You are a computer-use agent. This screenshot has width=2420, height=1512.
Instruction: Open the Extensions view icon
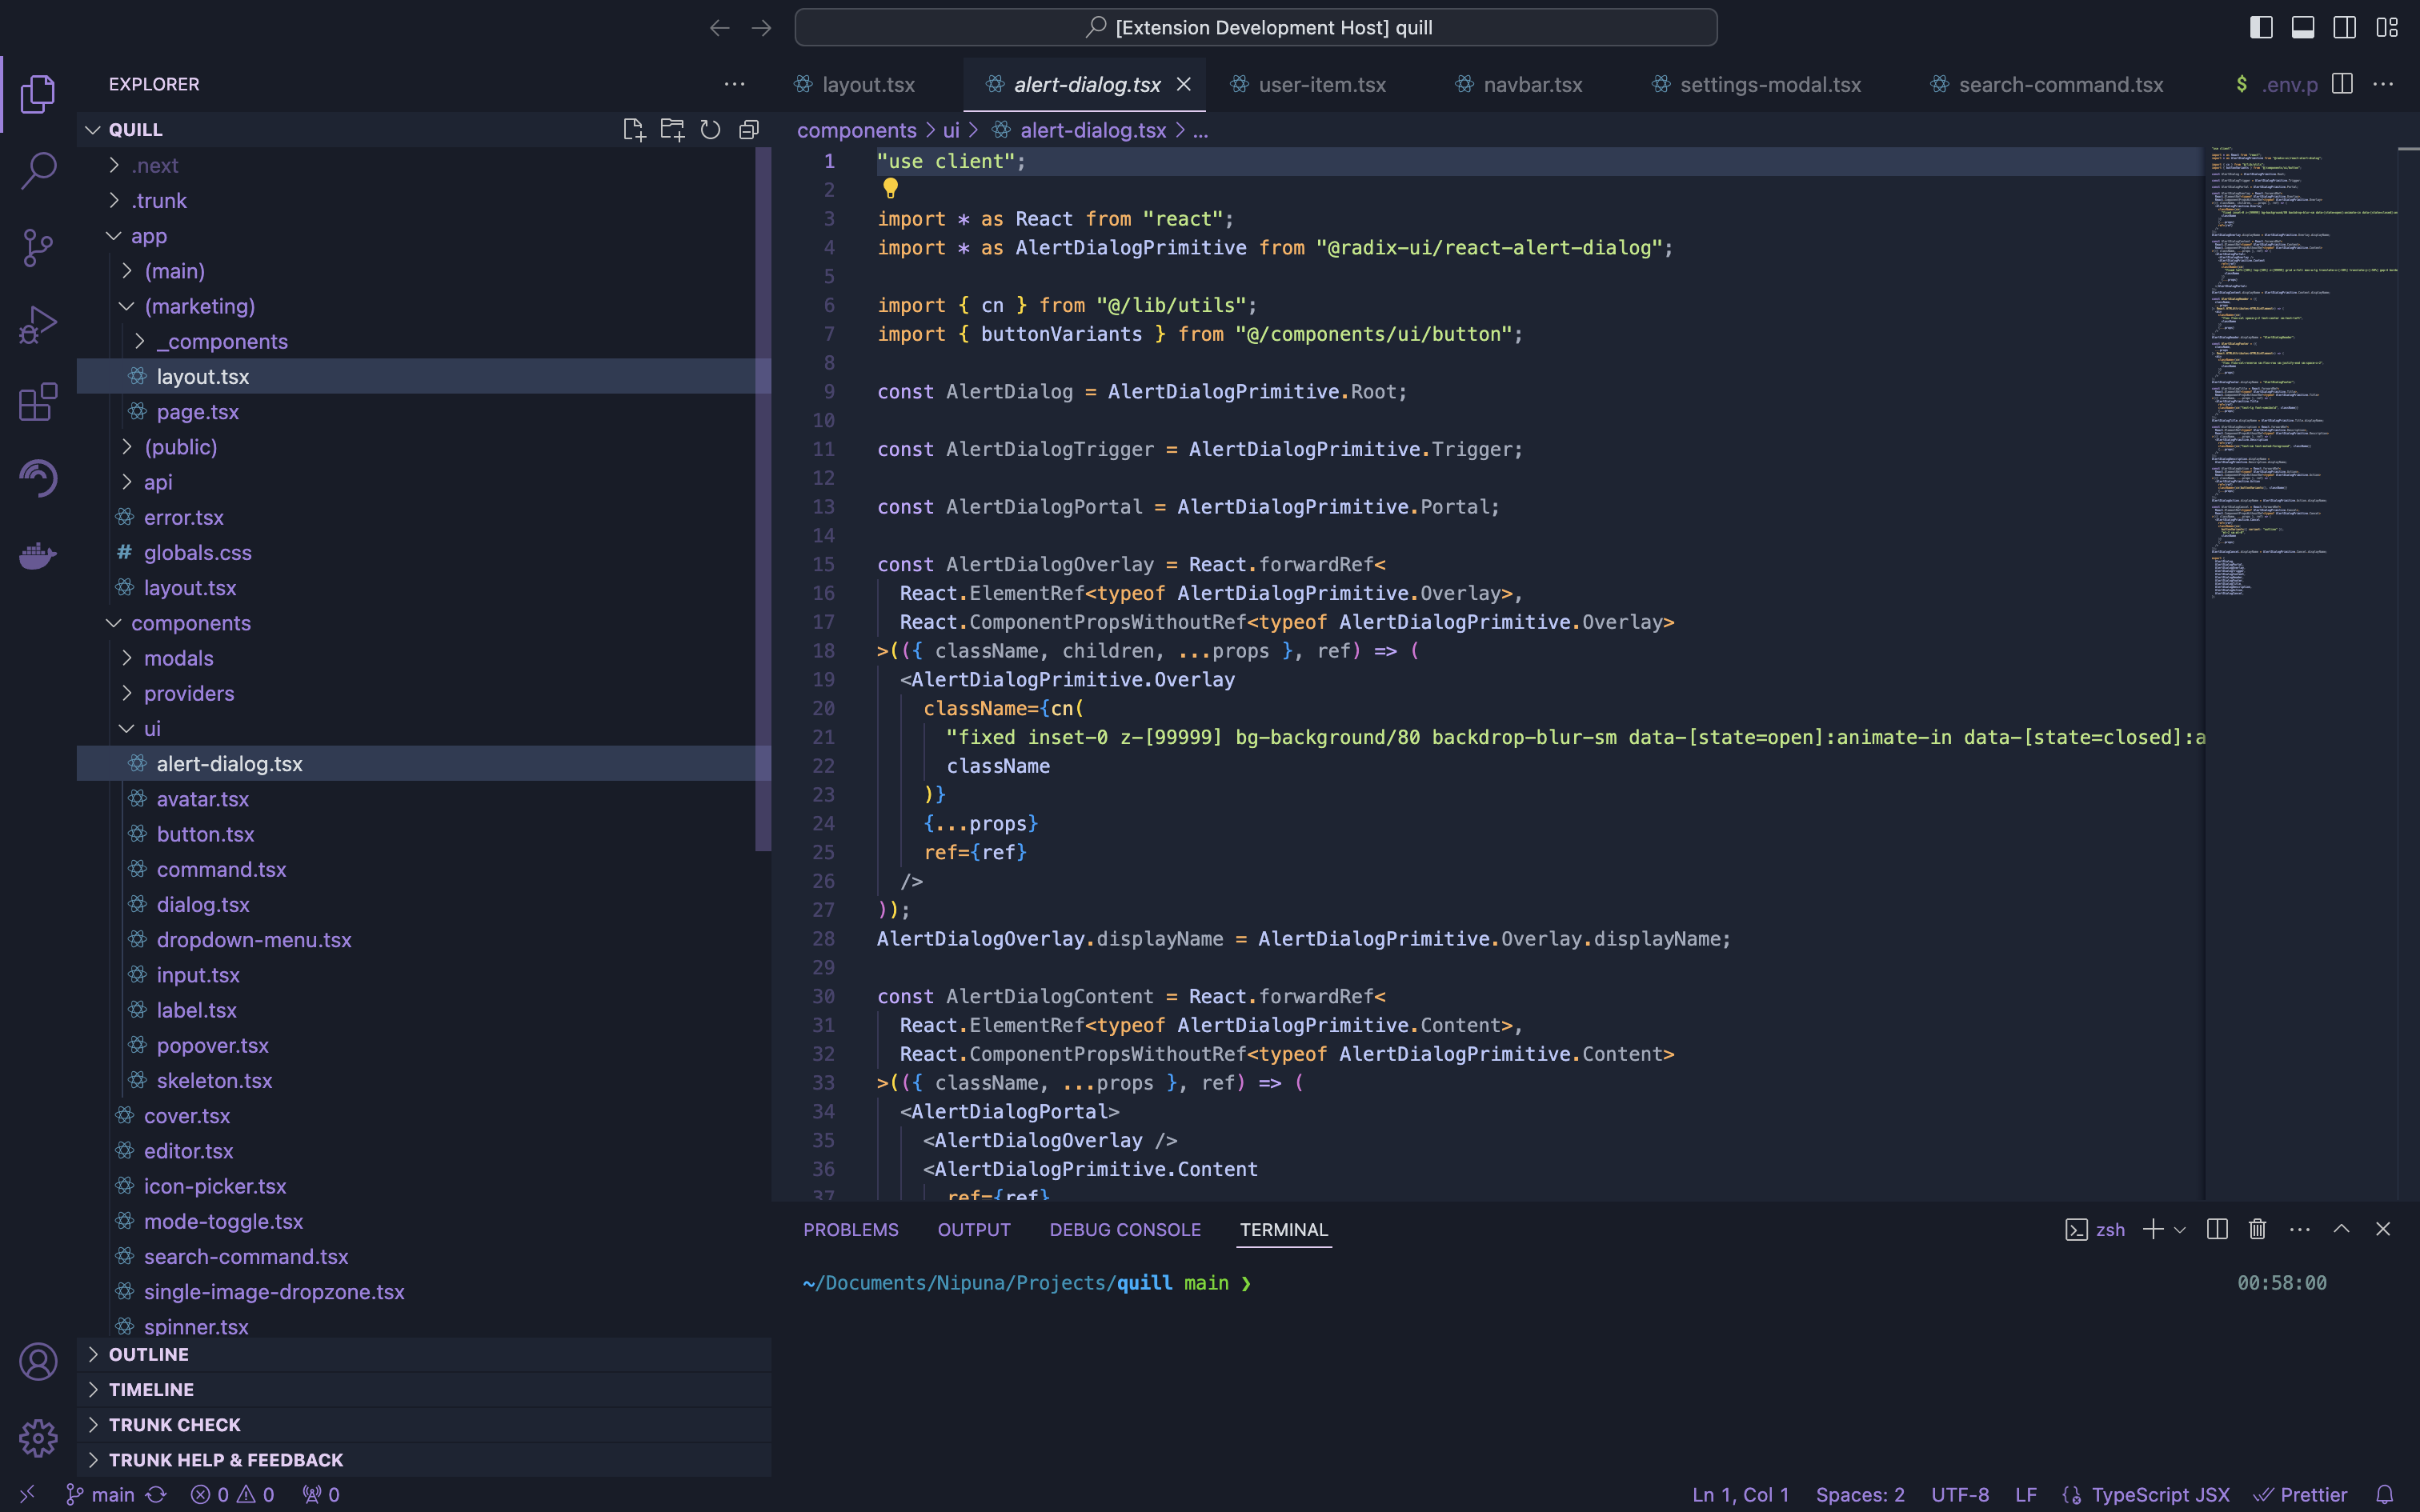tap(38, 402)
